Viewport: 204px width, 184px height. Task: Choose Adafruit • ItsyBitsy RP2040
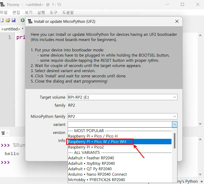(120, 163)
